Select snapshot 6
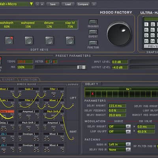 152,30
